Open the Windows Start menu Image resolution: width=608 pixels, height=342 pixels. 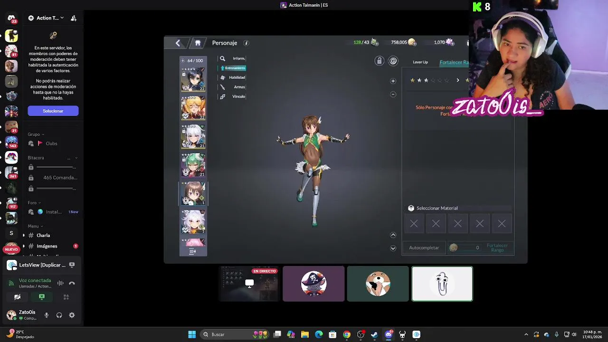[x=192, y=334]
